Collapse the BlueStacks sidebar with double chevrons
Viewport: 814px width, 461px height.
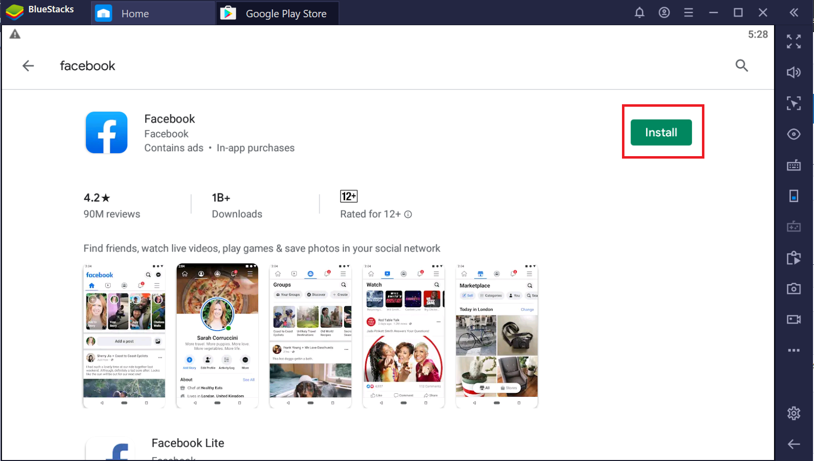click(794, 13)
